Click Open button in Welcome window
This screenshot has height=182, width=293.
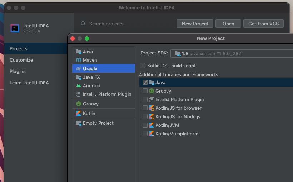tap(228, 24)
